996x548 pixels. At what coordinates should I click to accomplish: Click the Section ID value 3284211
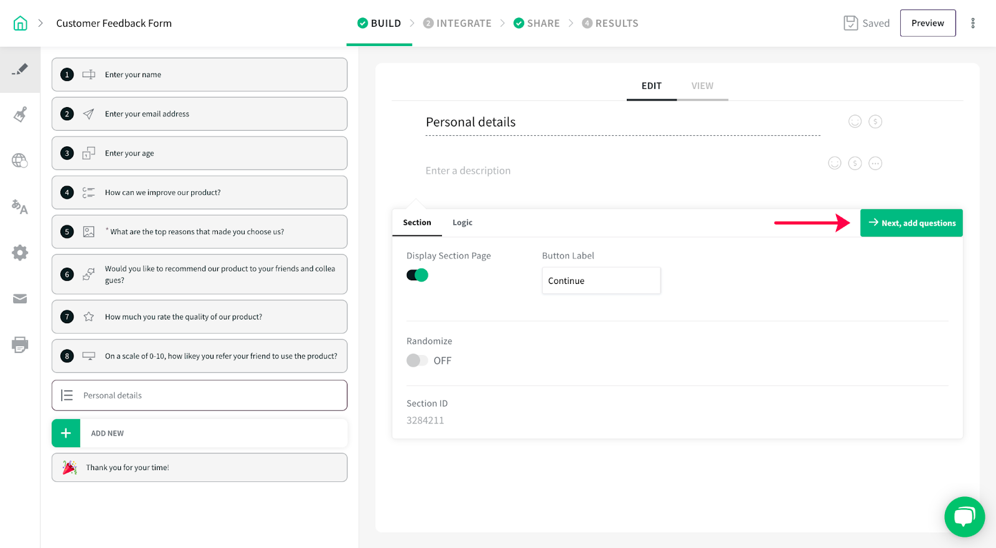[x=425, y=420]
